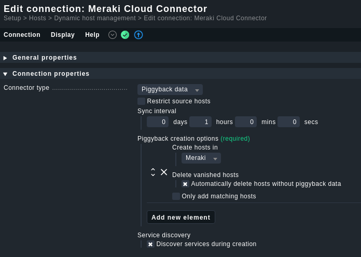
Task: Expand the General properties section
Action: pos(45,58)
